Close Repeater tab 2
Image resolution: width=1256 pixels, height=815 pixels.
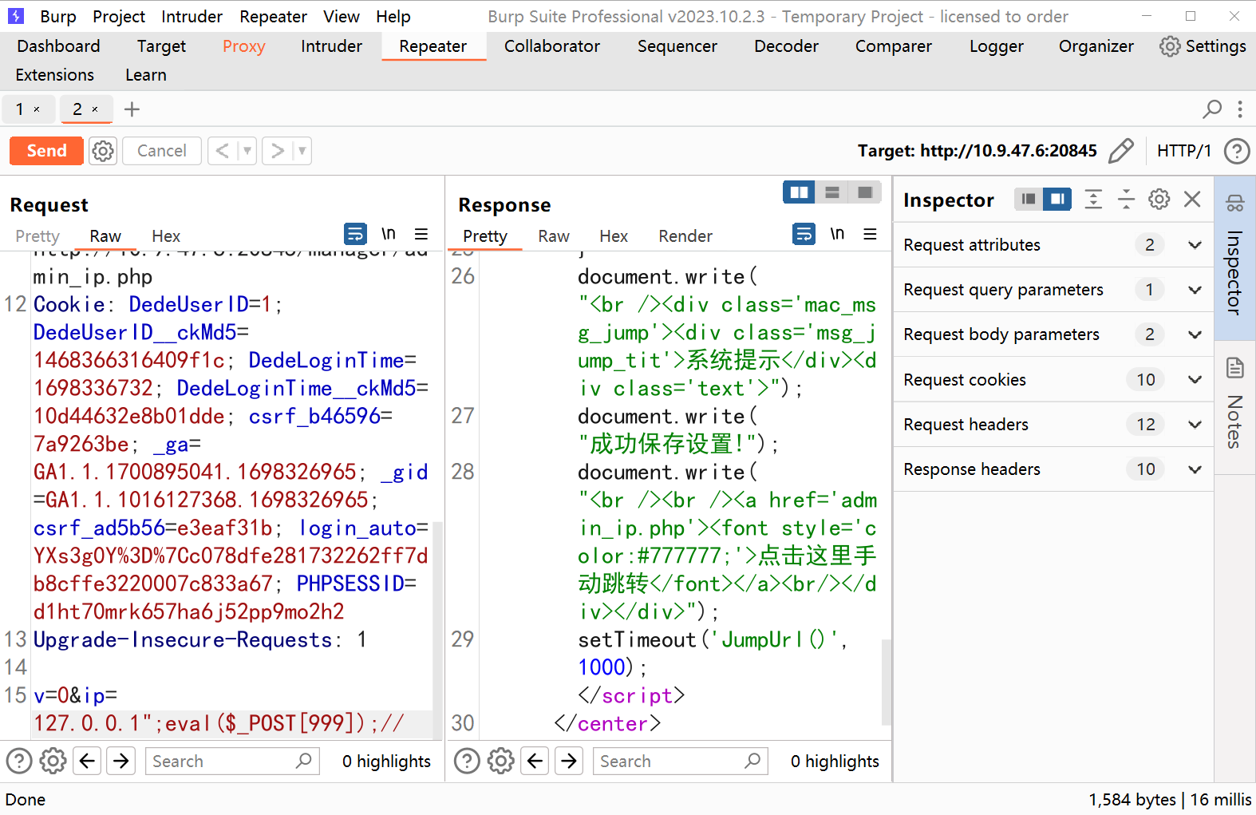pos(95,109)
